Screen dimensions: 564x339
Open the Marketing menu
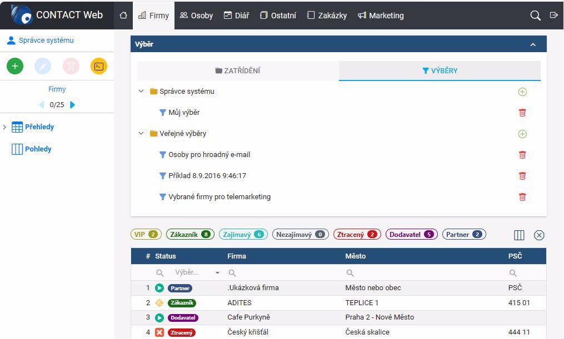coord(381,16)
